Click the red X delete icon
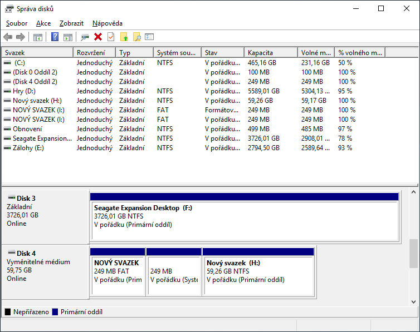 (x=98, y=37)
